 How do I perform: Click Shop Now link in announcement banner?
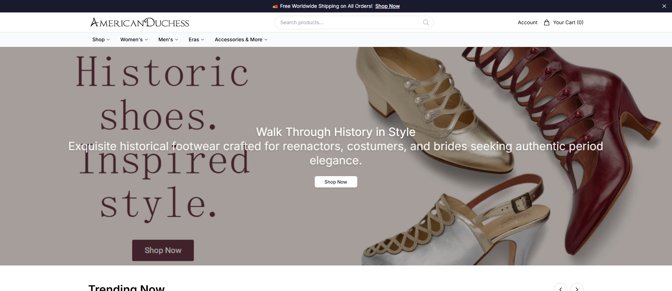387,6
